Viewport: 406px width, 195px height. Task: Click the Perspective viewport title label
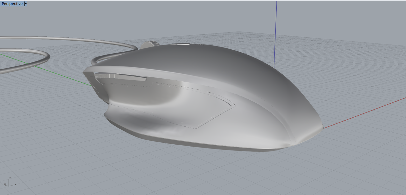coord(12,4)
